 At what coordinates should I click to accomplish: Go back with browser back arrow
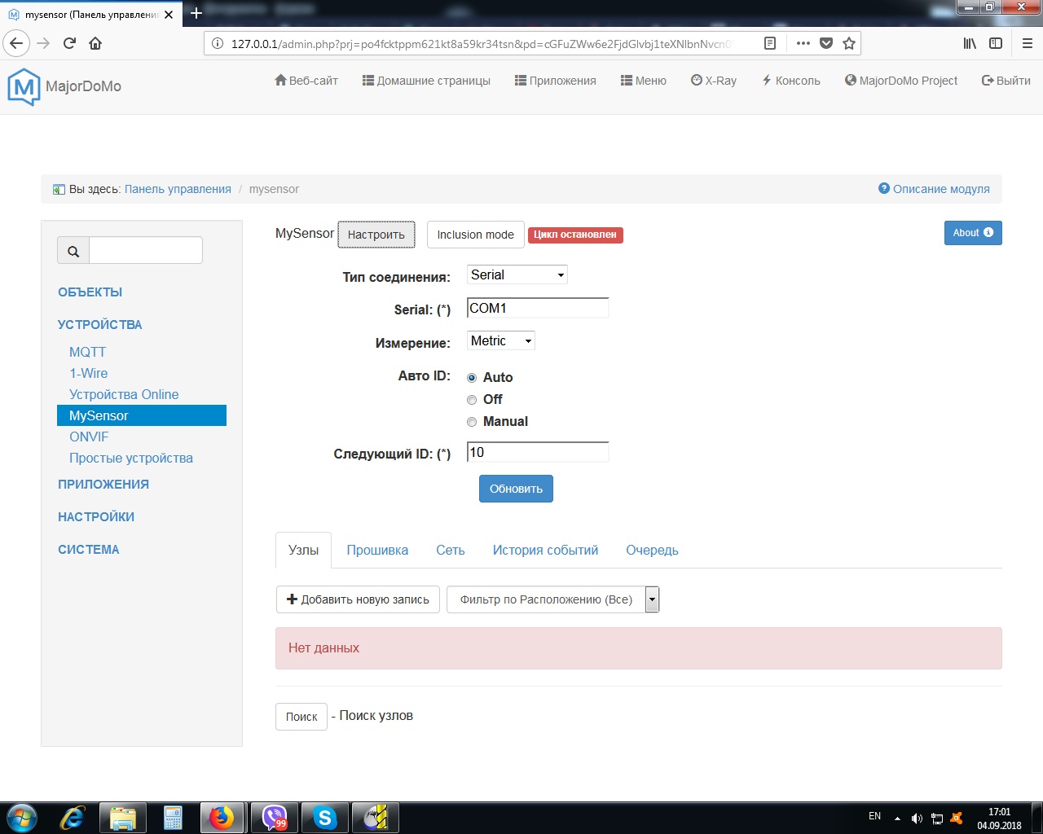coord(16,43)
